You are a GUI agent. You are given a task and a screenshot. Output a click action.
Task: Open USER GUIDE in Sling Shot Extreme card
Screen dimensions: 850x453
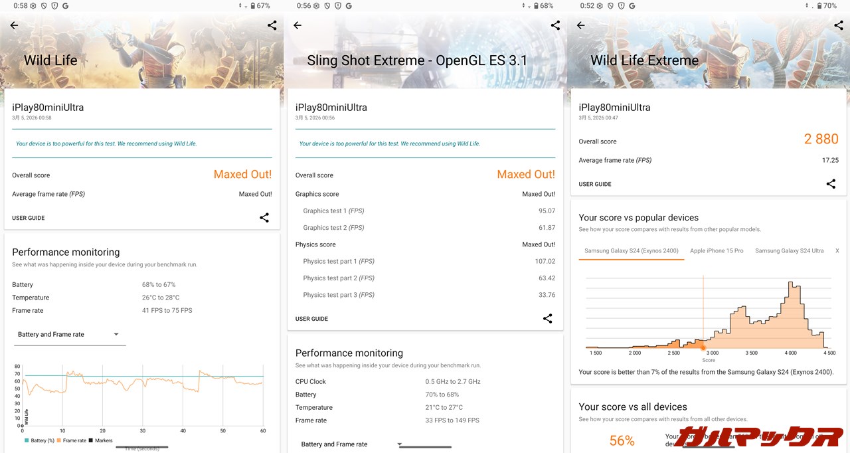[311, 319]
